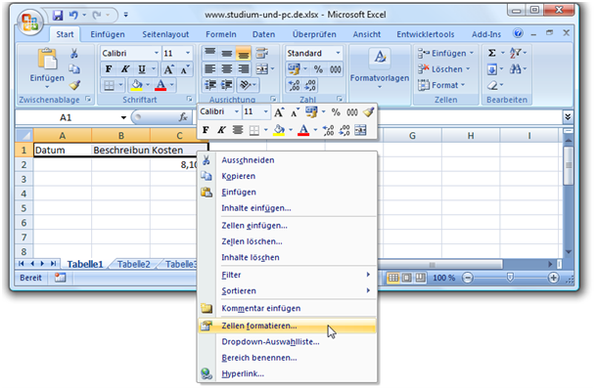Click the eraser clear icon

(x=492, y=85)
